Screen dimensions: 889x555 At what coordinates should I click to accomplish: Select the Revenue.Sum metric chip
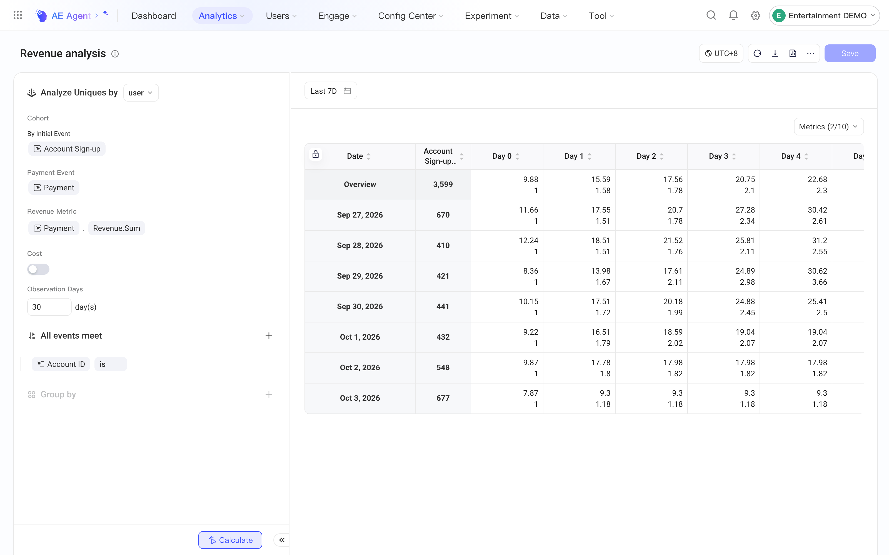(116, 228)
